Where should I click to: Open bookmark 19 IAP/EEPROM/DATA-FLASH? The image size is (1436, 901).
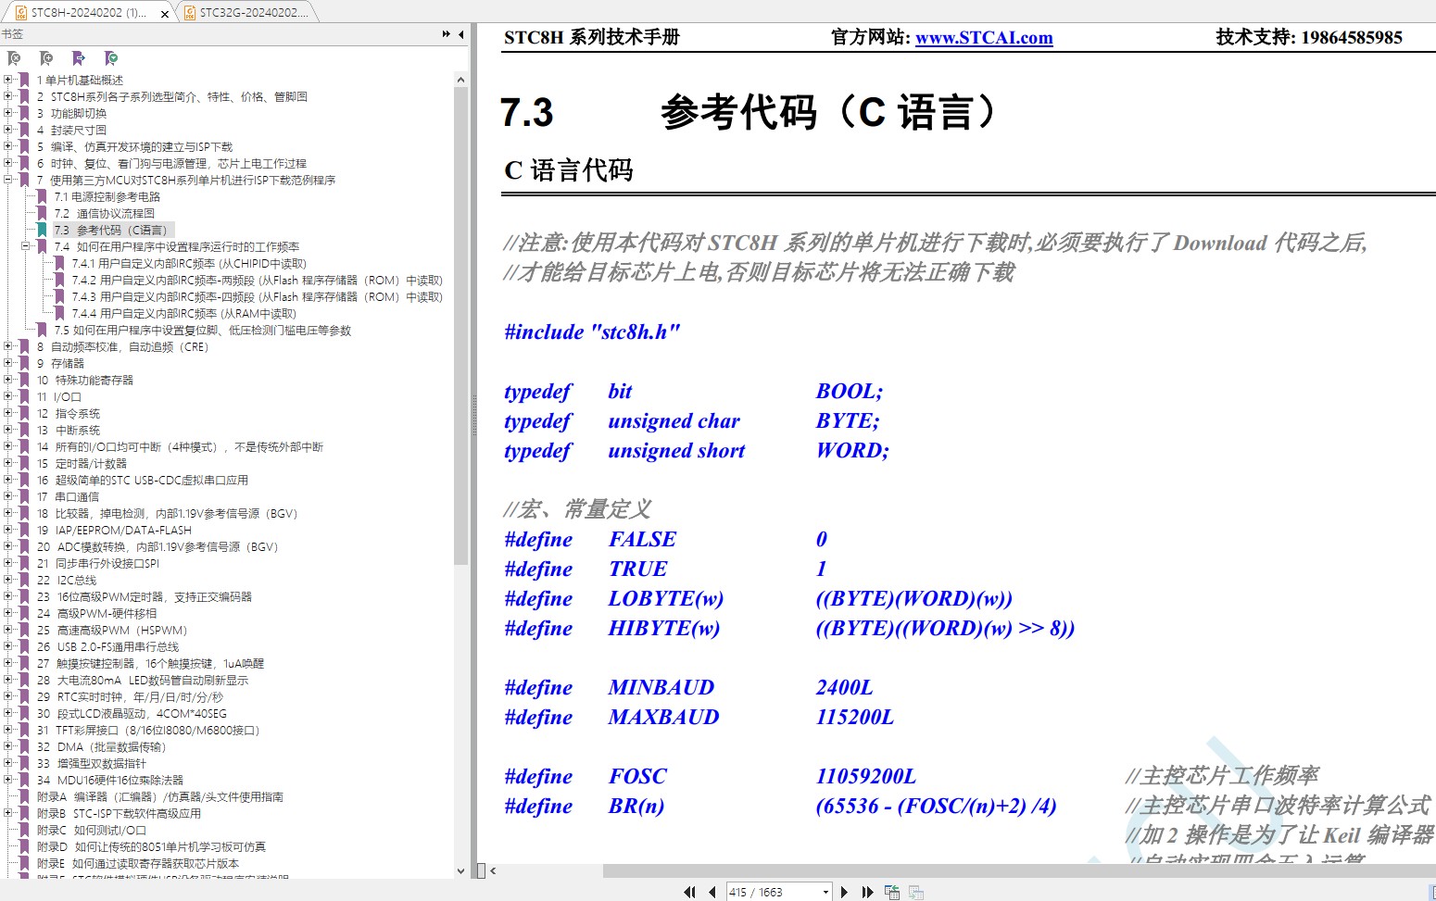(x=114, y=530)
